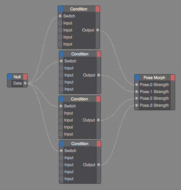This screenshot has width=181, height=190.
Task: Click the Null node's red output corner
Action: (x=25, y=77)
